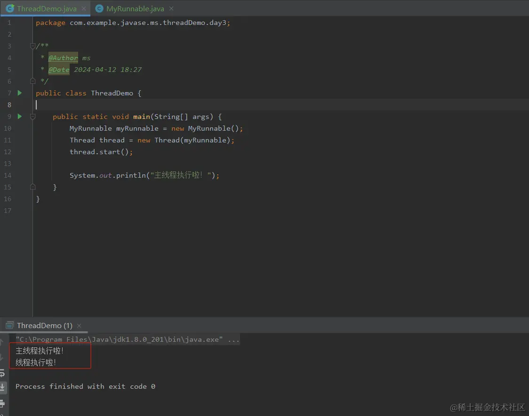Place the cursor on empty line 13
This screenshot has width=529, height=416.
[x=281, y=164]
